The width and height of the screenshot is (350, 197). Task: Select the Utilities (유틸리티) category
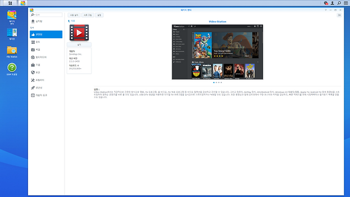(x=46, y=80)
